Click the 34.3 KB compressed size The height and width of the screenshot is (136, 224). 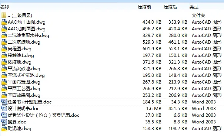(179, 102)
